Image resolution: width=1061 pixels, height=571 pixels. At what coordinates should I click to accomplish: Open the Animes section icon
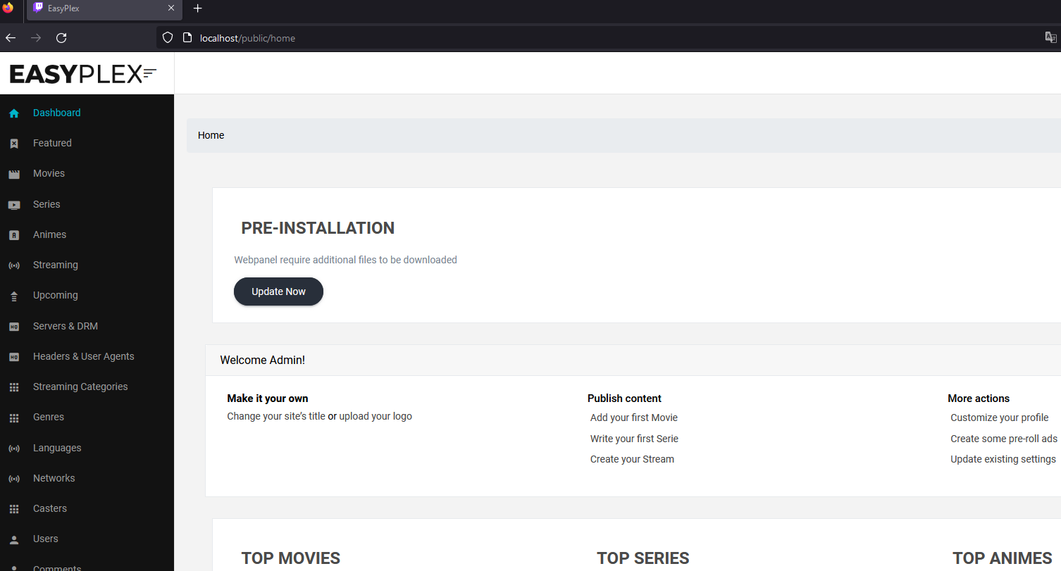click(x=14, y=234)
